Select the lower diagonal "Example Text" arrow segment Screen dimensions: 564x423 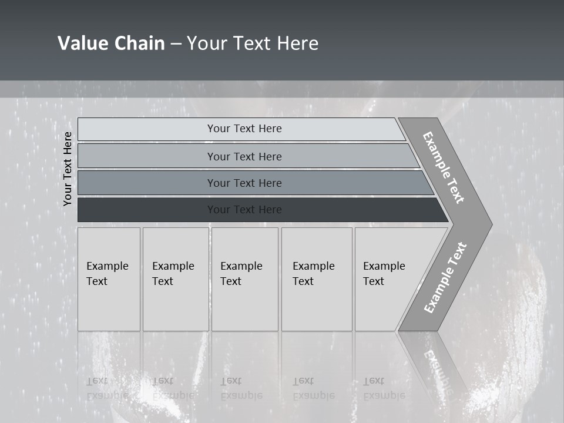445,278
